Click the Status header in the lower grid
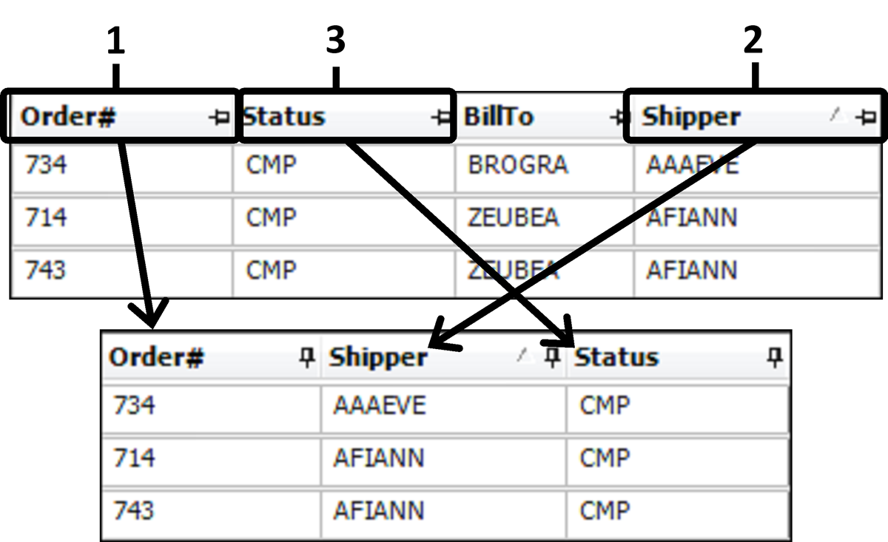Screen dimensions: 888x542 [x=616, y=358]
